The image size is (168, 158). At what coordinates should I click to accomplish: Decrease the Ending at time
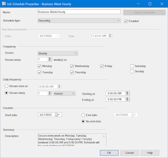[x=127, y=100]
